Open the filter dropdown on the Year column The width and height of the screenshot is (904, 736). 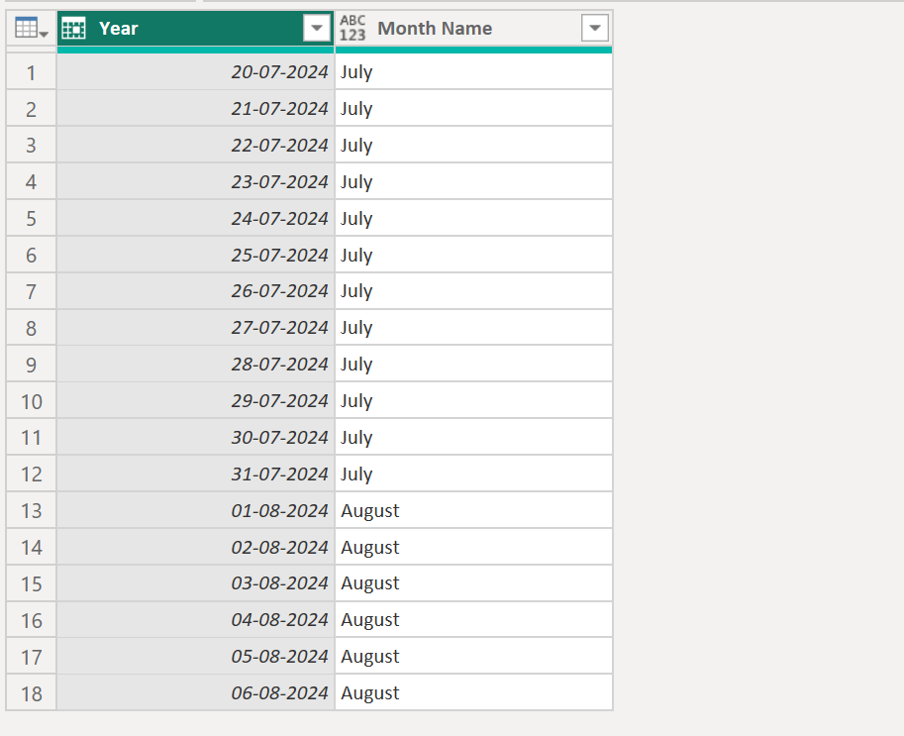316,28
